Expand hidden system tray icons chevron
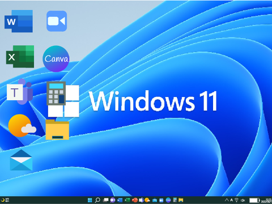This screenshot has width=272, height=204. [227, 200]
